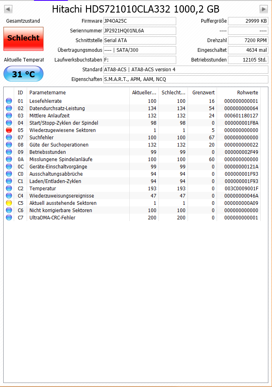
Task: Click blue status icon for UltraDMA-CRC-Fehler
Action: pyautogui.click(x=9, y=217)
